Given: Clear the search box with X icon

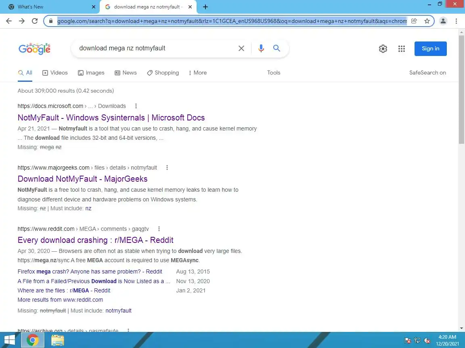Looking at the screenshot, I should click(x=241, y=48).
